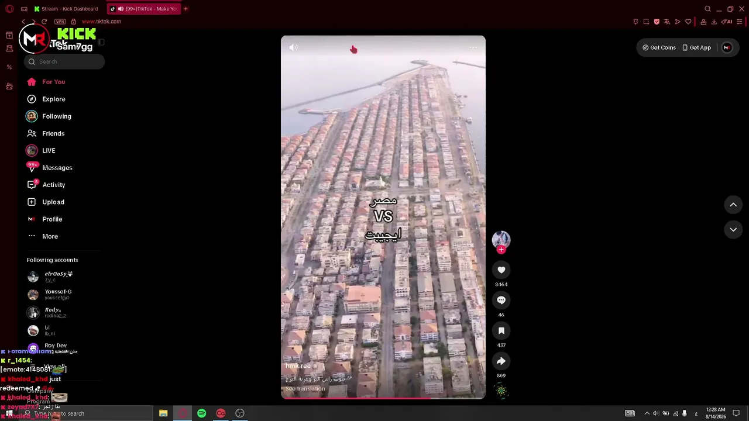
Task: Open the profile avatar menu beside Get App
Action: click(727, 47)
